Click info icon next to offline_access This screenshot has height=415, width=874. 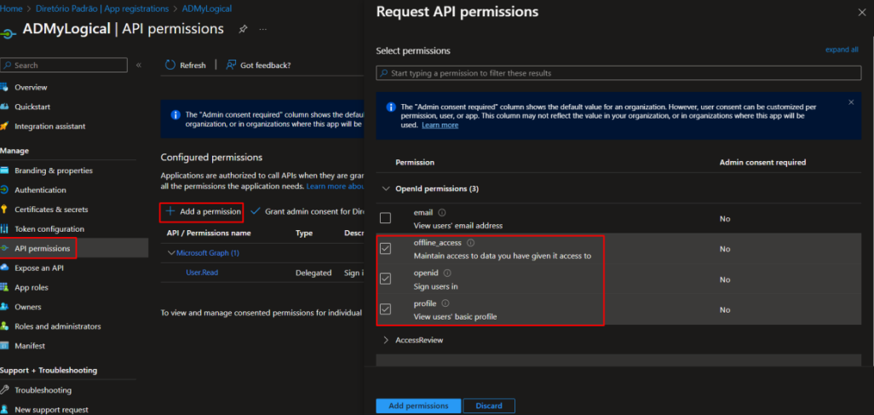coord(470,243)
